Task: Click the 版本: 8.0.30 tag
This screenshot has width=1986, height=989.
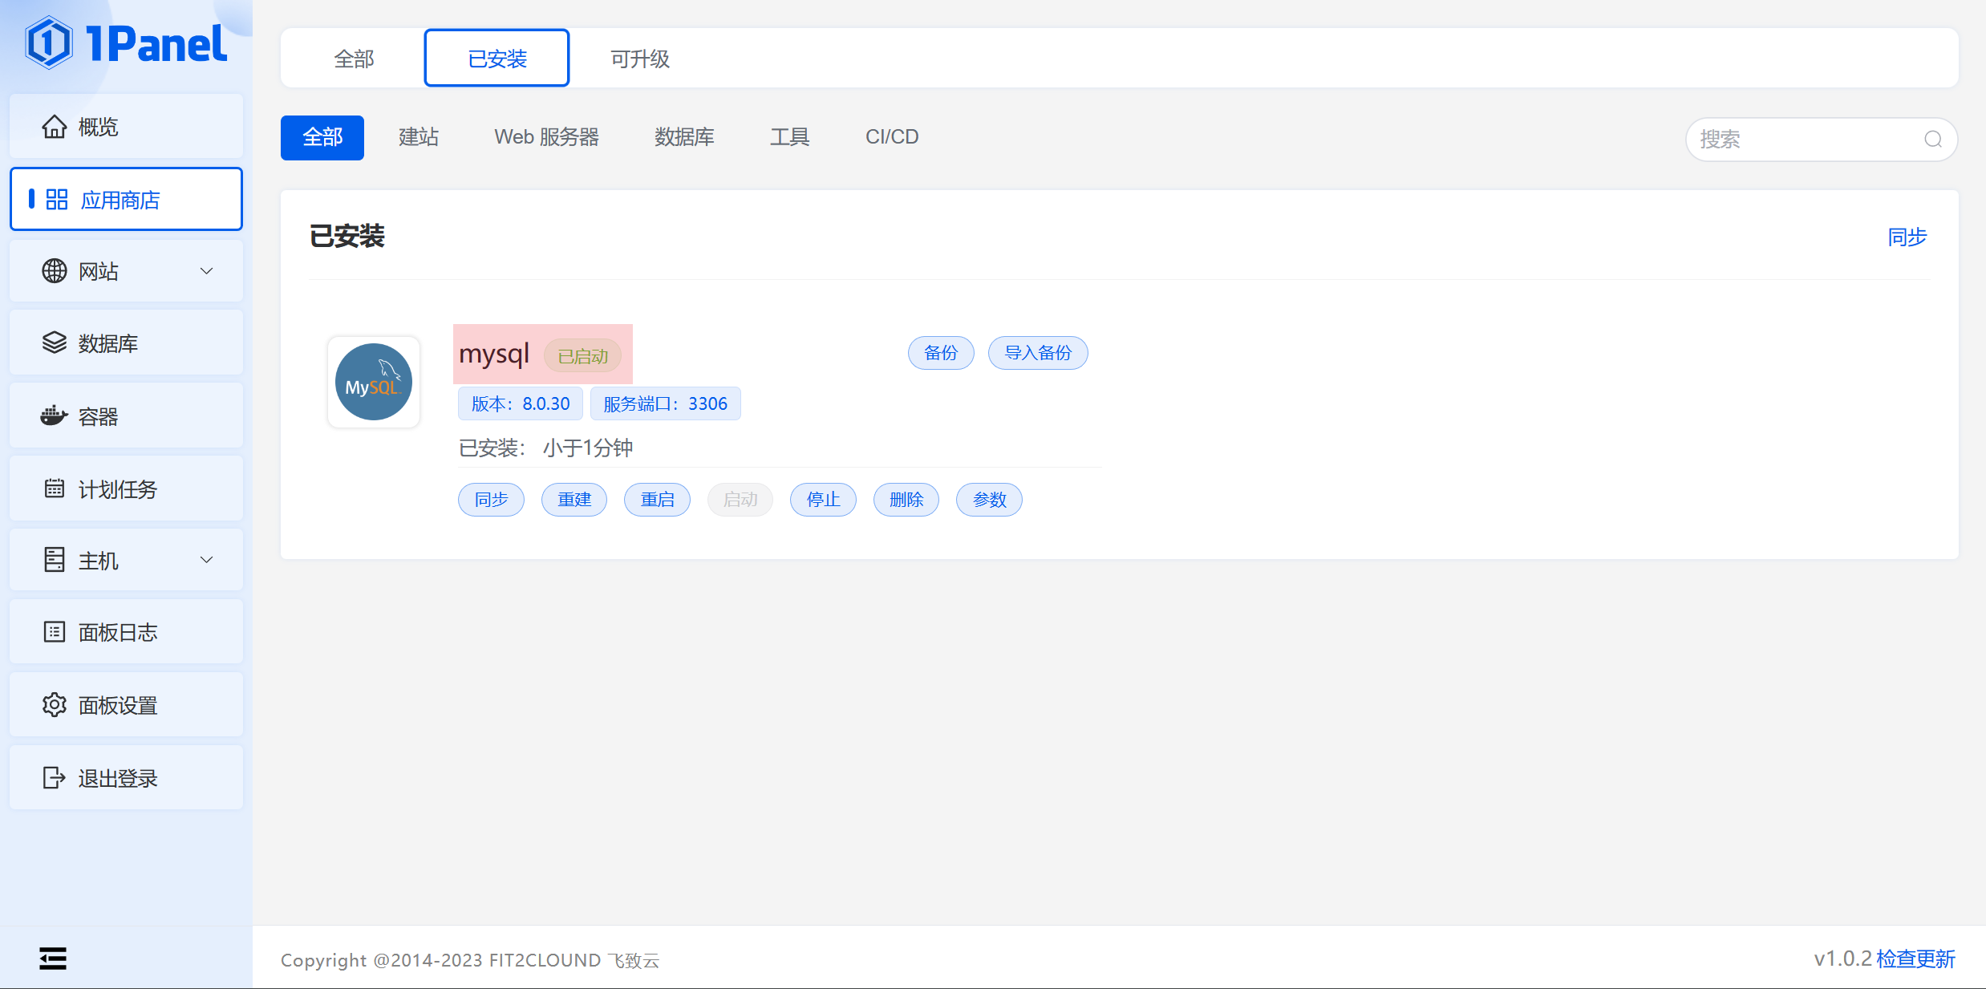Action: tap(521, 403)
